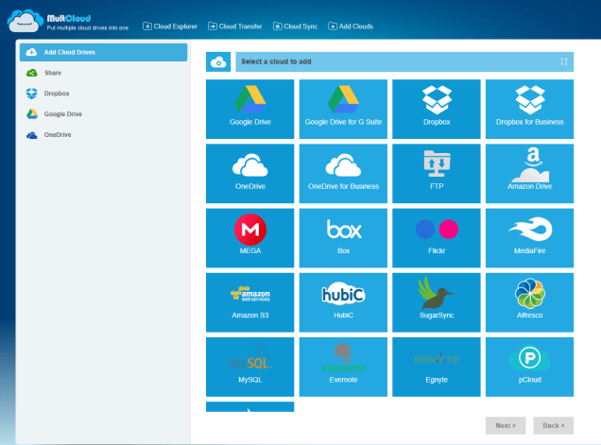The width and height of the screenshot is (601, 445).
Task: Select the FTP service tile
Action: pos(436,173)
